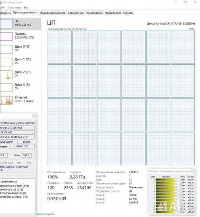
Task: Click the Ethernet mini graph thumbnail
Action: click(6, 100)
